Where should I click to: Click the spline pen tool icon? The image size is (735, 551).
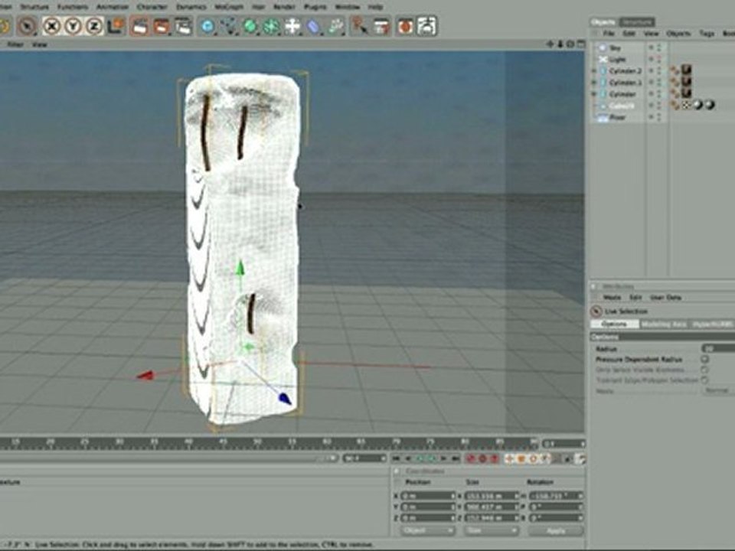[x=229, y=26]
